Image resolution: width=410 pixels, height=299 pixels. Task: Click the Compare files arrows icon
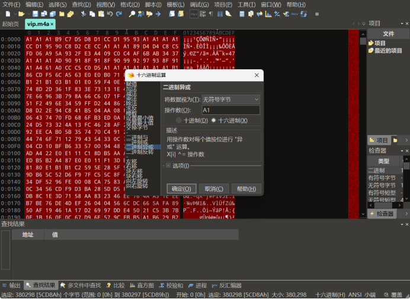(260, 14)
